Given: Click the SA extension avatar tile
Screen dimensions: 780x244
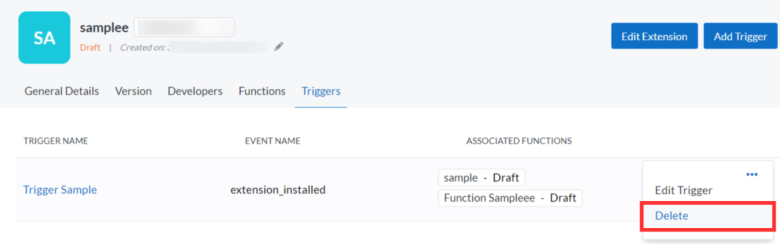Looking at the screenshot, I should pos(44,37).
